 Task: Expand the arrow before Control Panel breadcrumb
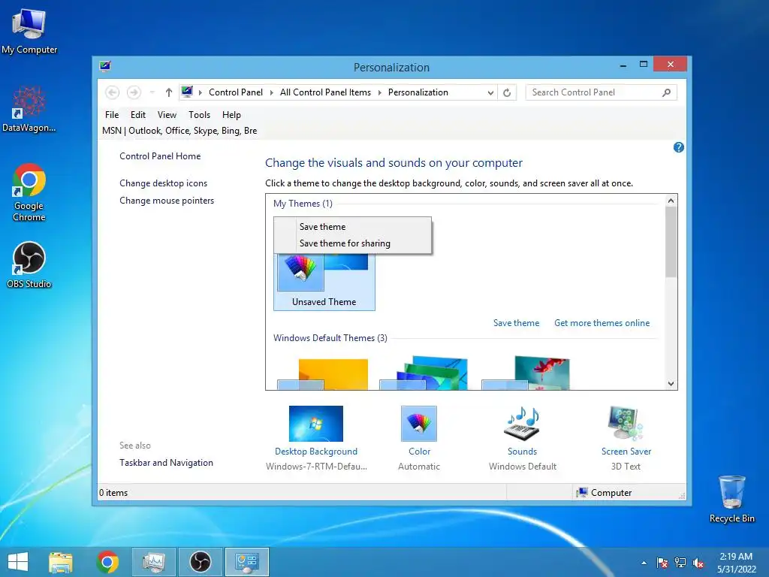pos(200,92)
